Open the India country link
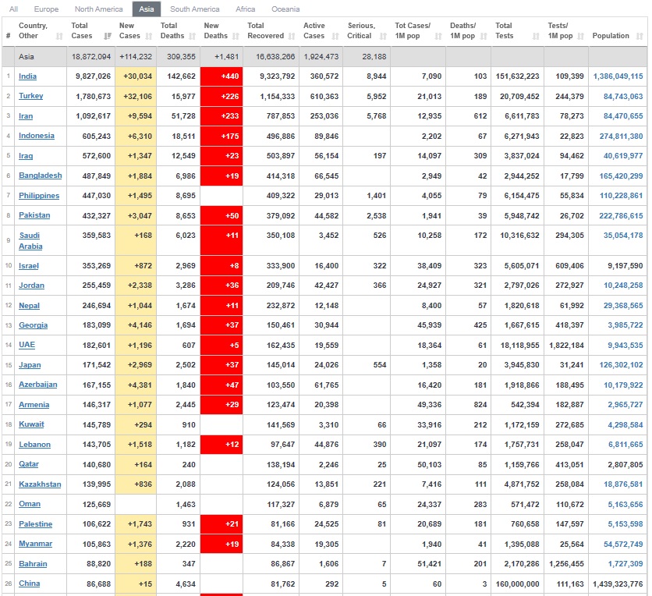Viewport: 652px width, 596px height. tap(27, 76)
